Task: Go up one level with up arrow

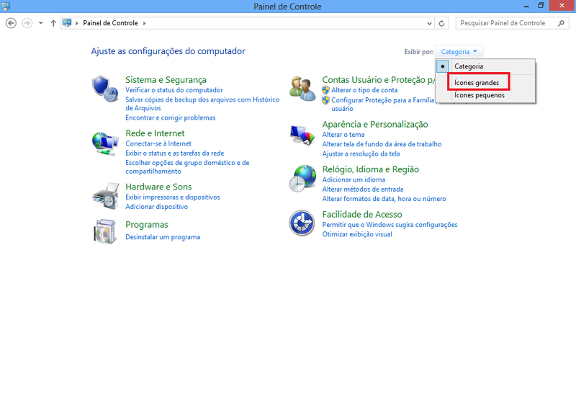Action: pos(53,23)
